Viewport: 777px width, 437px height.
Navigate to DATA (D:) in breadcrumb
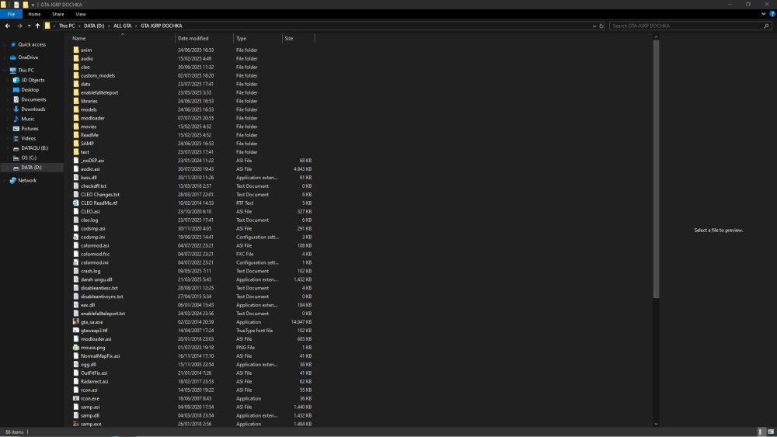pyautogui.click(x=94, y=26)
